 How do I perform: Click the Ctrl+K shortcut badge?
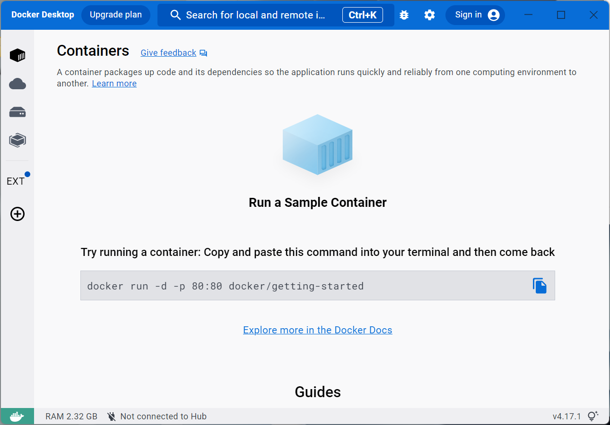coord(363,15)
